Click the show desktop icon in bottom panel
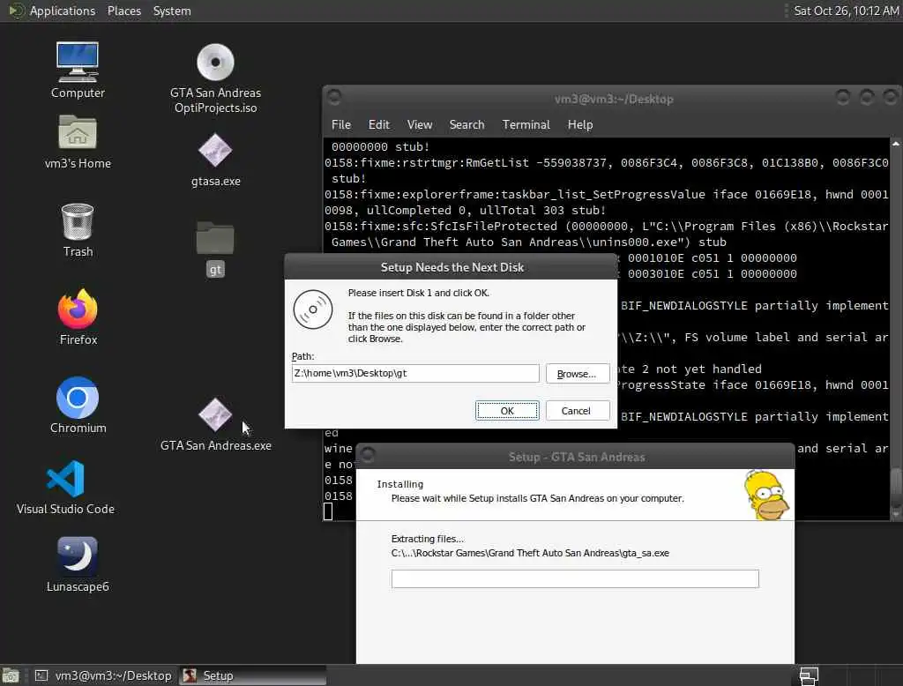This screenshot has width=903, height=686. pyautogui.click(x=11, y=675)
